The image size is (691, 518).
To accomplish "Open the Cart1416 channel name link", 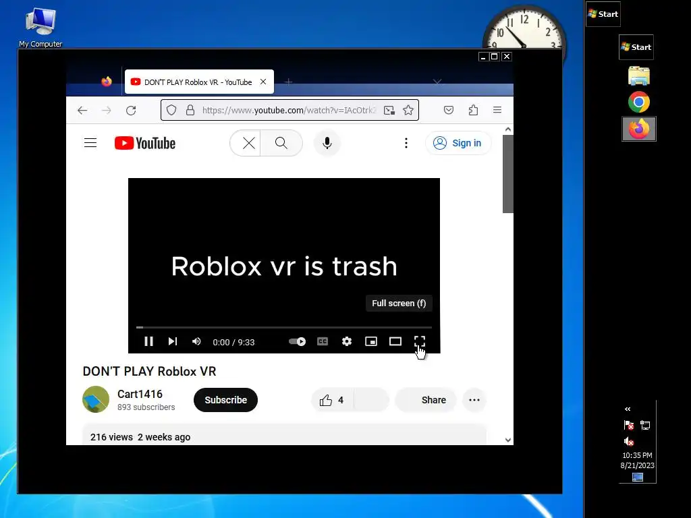I will click(x=140, y=394).
